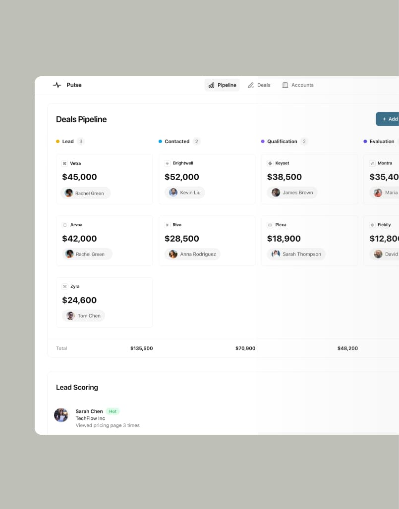Click the Fieldly company logo icon

point(372,225)
